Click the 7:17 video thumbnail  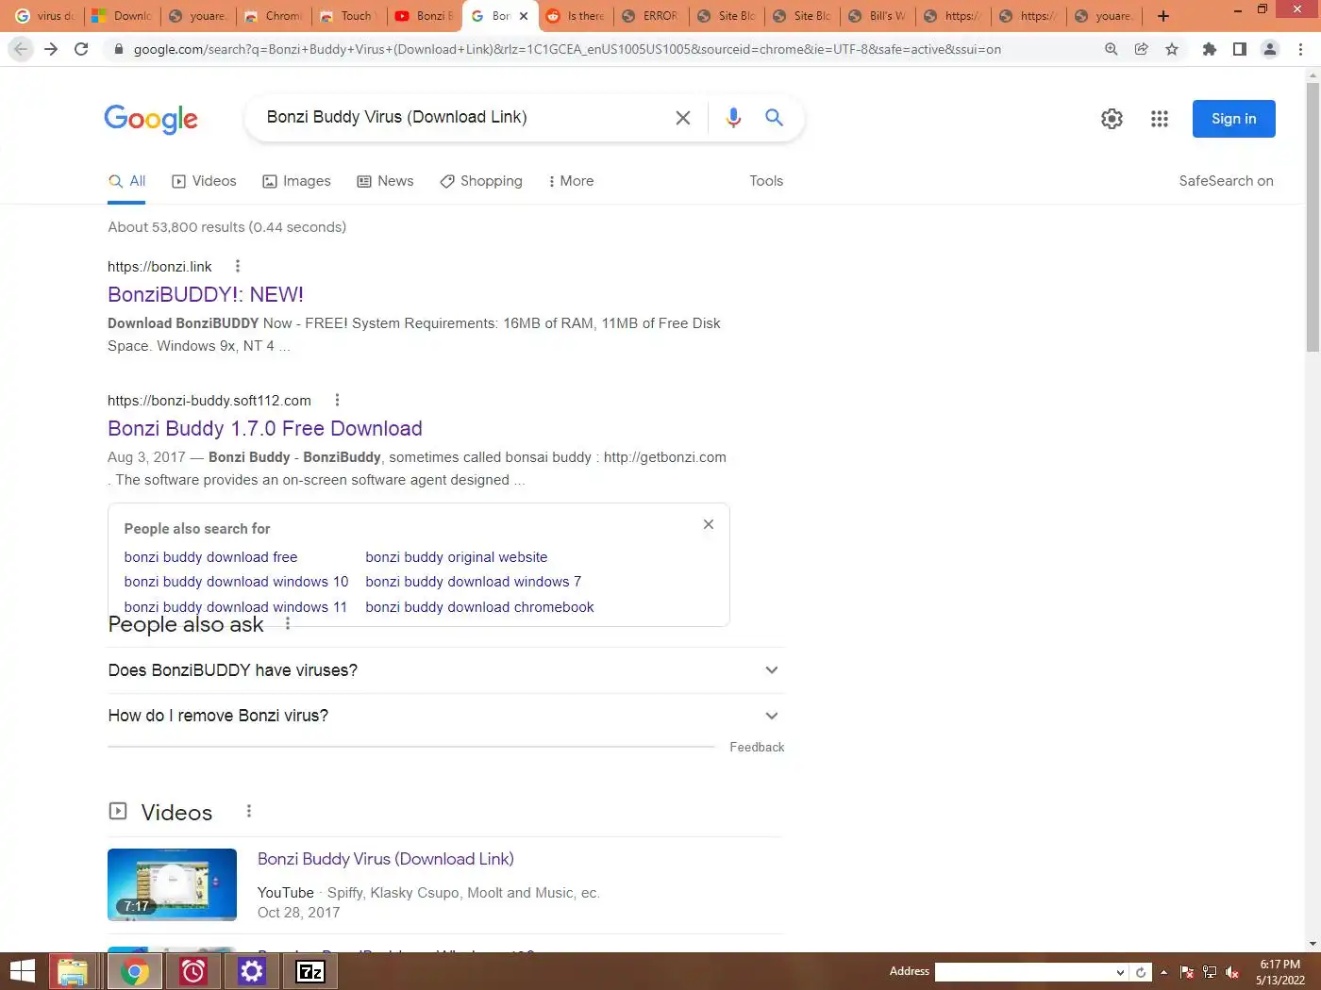[172, 884]
